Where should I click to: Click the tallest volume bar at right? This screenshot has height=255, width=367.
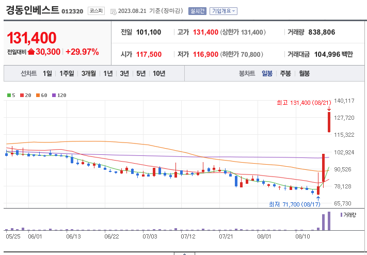click(329, 221)
